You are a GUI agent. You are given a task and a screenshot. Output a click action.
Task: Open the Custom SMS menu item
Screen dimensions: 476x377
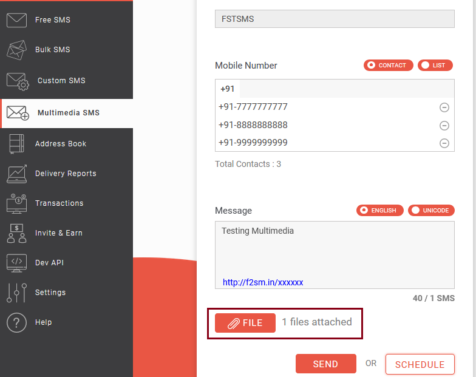tap(67, 81)
